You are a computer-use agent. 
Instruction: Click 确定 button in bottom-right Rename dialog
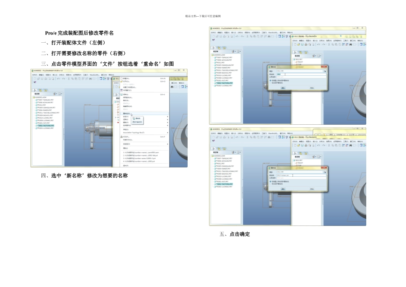pyautogui.click(x=283, y=189)
